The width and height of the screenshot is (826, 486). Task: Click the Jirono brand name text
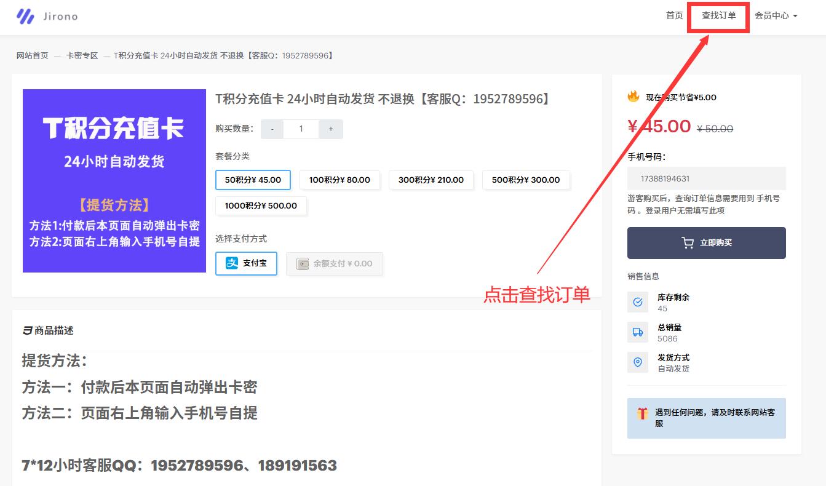point(60,17)
